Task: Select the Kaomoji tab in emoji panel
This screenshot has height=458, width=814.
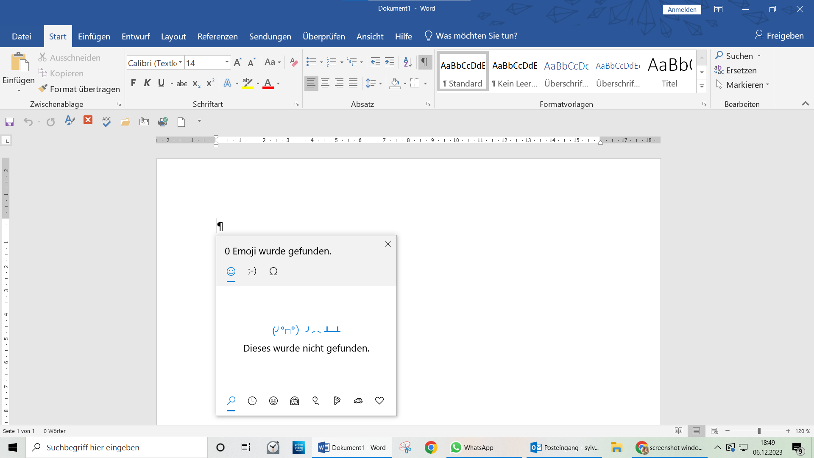Action: (252, 271)
